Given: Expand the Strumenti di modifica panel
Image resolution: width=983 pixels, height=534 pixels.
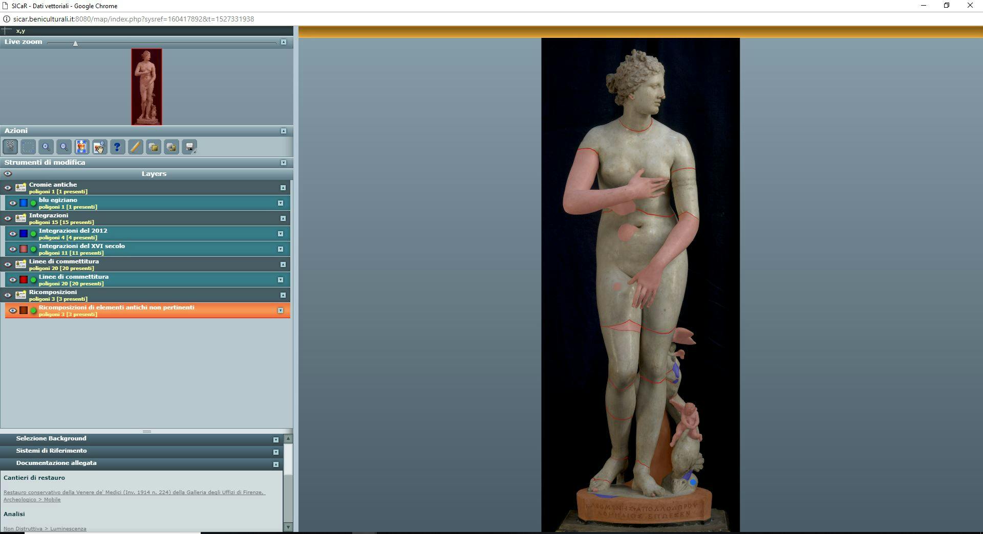Looking at the screenshot, I should [284, 163].
